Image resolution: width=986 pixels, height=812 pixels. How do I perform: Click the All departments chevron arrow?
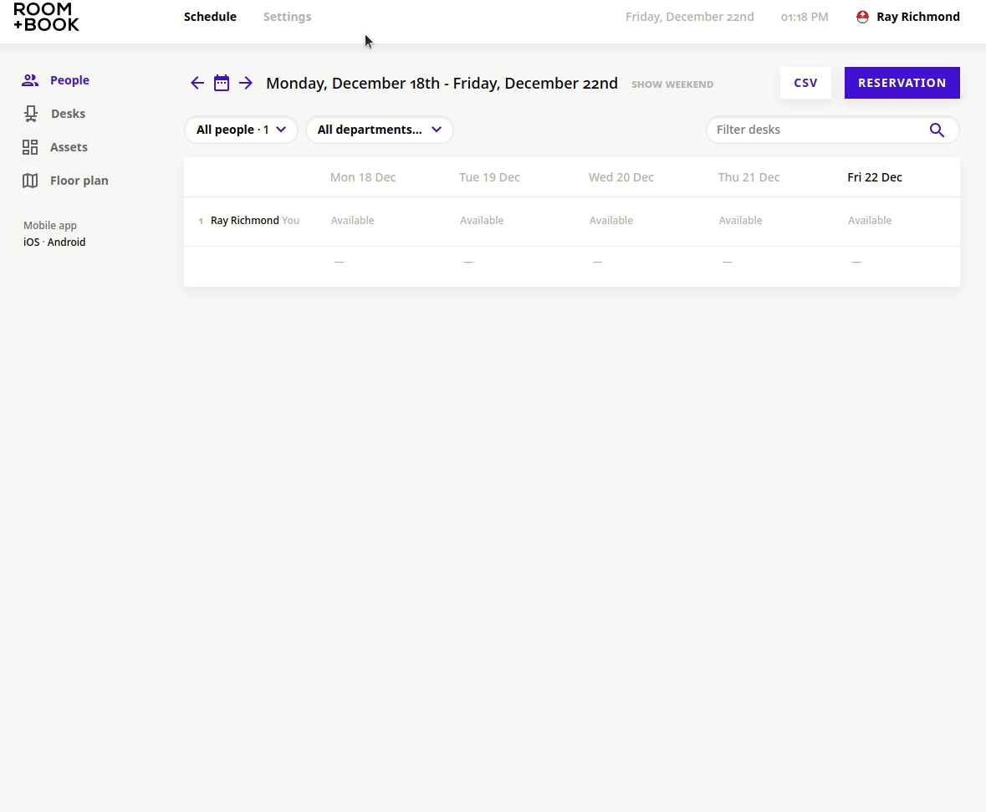click(437, 130)
